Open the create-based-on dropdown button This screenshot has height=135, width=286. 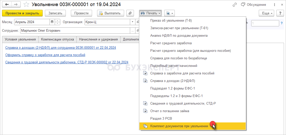pos(169,13)
